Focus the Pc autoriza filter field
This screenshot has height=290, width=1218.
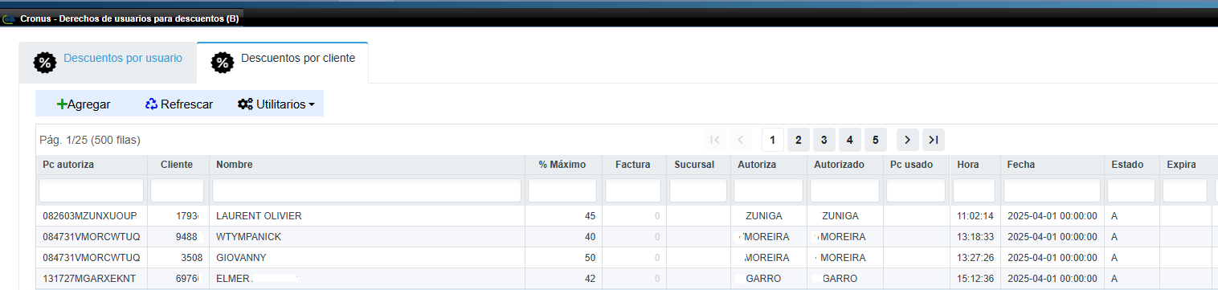click(92, 190)
